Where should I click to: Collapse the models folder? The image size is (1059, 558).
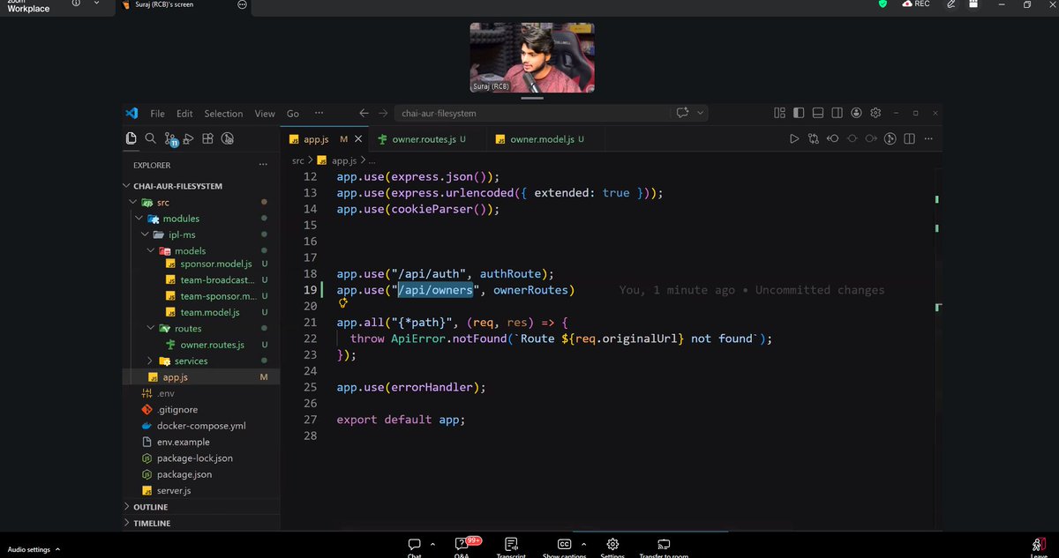pyautogui.click(x=151, y=250)
